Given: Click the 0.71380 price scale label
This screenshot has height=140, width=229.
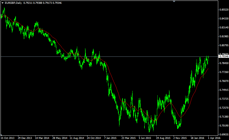Looking at the screenshot, I should [224, 116].
